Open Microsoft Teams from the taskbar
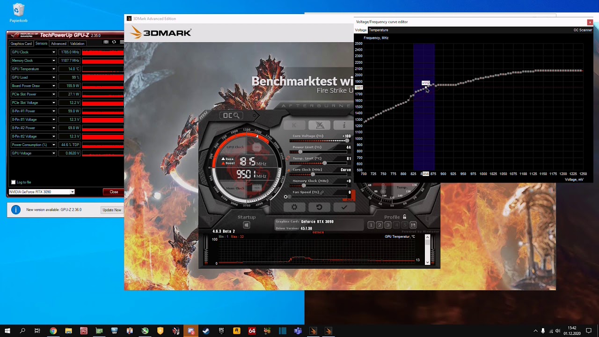This screenshot has width=599, height=337. coord(298,331)
